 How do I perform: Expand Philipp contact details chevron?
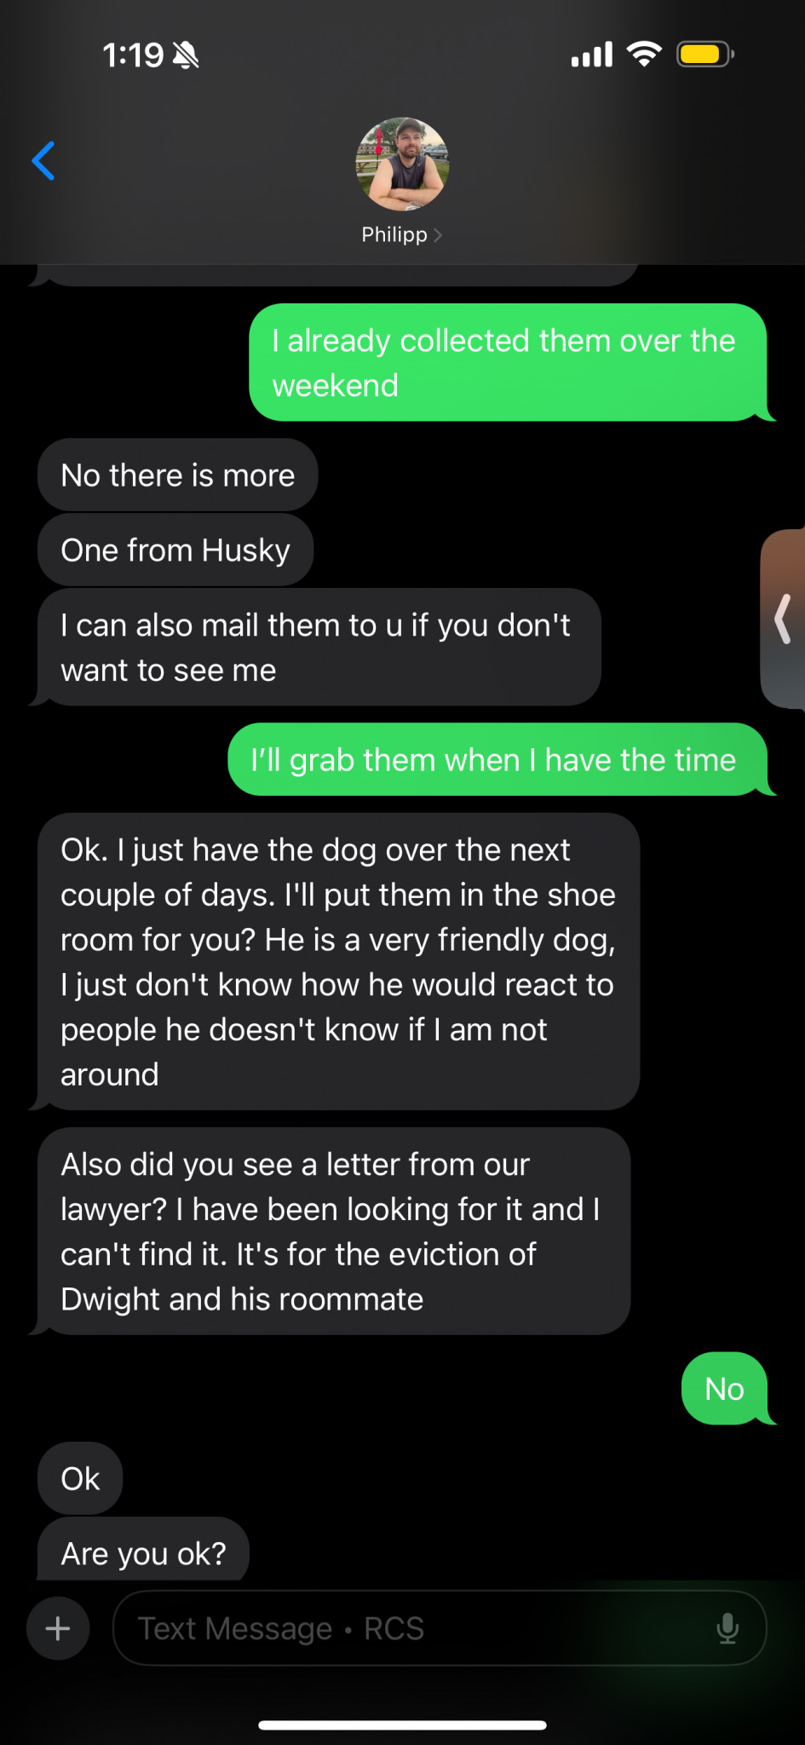pyautogui.click(x=438, y=235)
